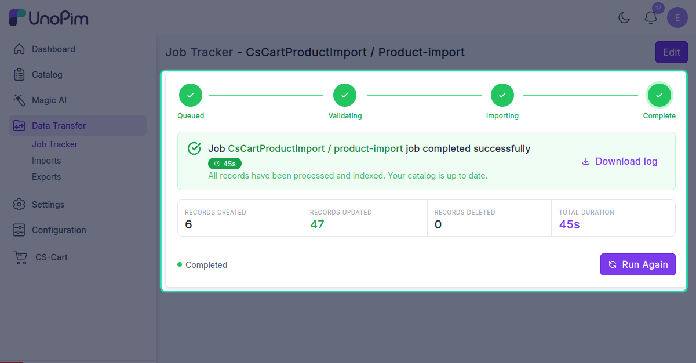The image size is (696, 363).
Task: Open Dashboard home icon
Action: coord(19,49)
